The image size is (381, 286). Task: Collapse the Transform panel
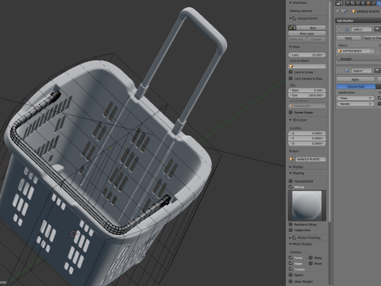(291, 2)
